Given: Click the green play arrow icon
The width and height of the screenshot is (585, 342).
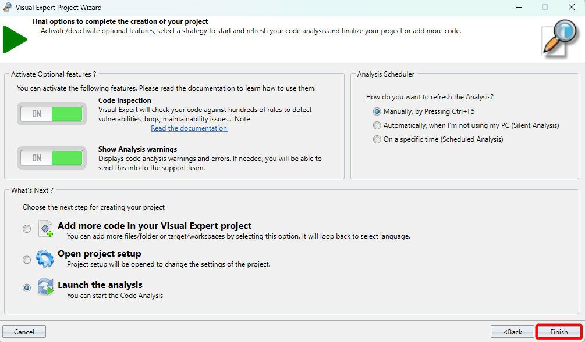Looking at the screenshot, I should 15,39.
